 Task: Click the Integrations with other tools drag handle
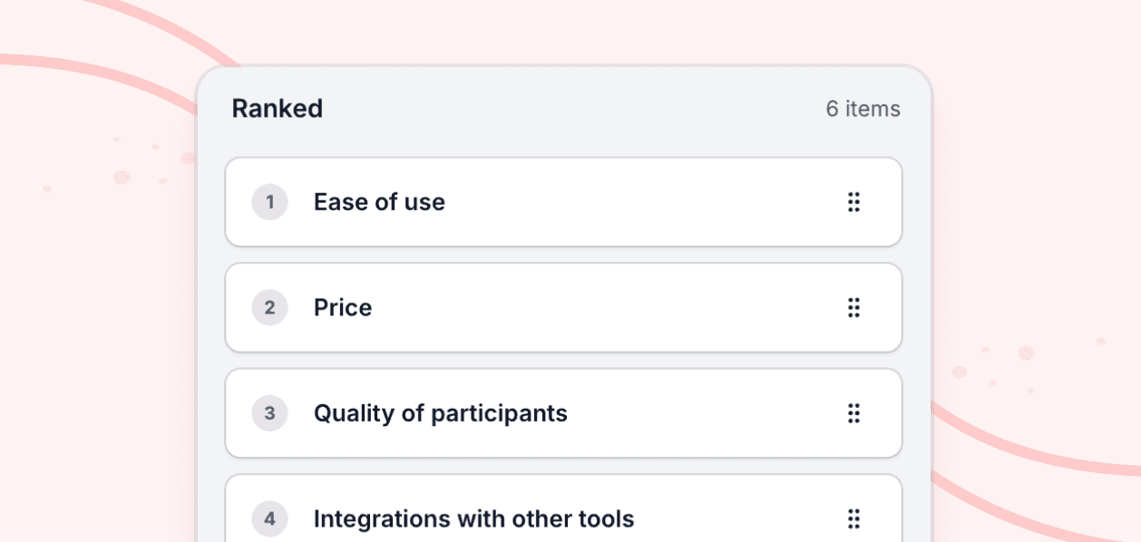[x=853, y=518]
